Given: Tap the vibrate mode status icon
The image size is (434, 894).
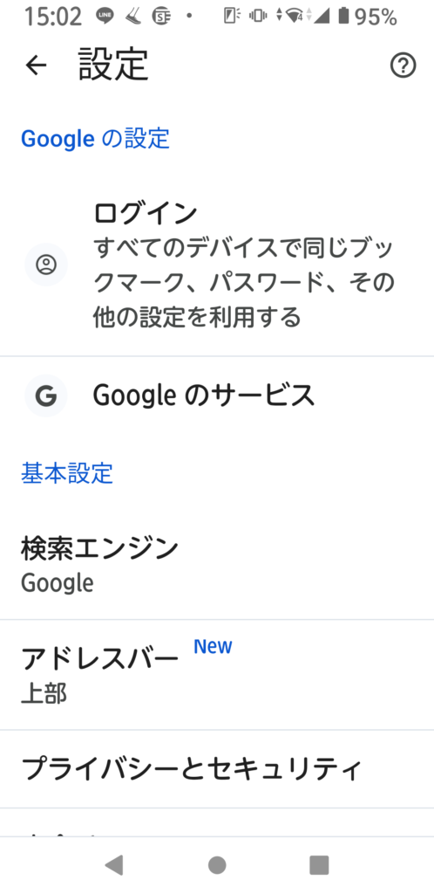Looking at the screenshot, I should (x=258, y=17).
